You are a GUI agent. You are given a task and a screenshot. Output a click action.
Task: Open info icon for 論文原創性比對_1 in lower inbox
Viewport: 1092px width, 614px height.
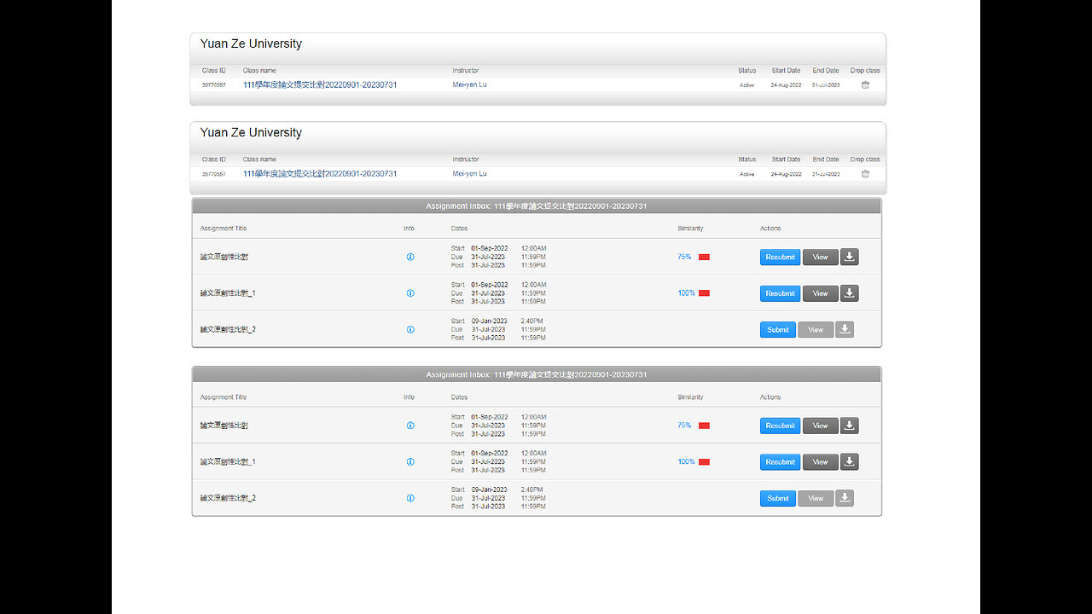point(410,462)
